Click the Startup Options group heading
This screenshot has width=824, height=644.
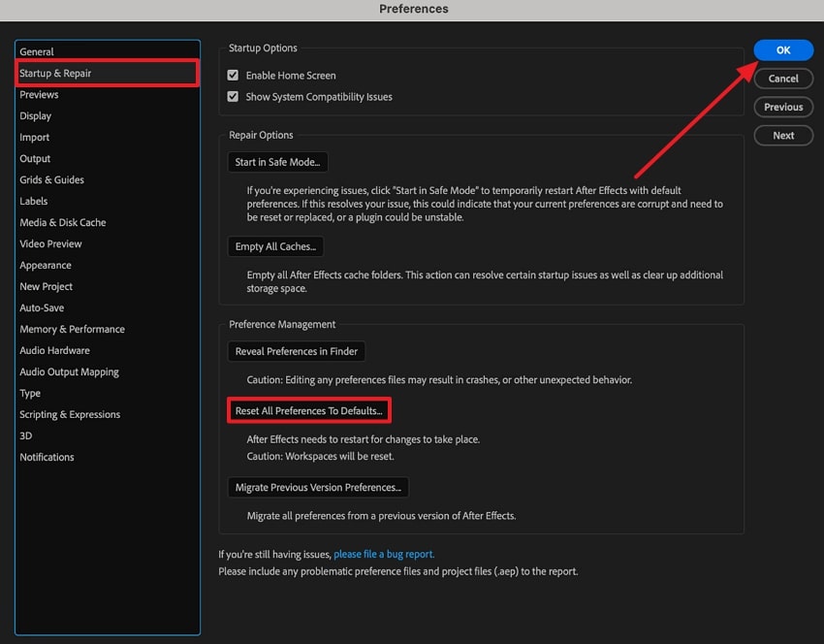pyautogui.click(x=263, y=48)
